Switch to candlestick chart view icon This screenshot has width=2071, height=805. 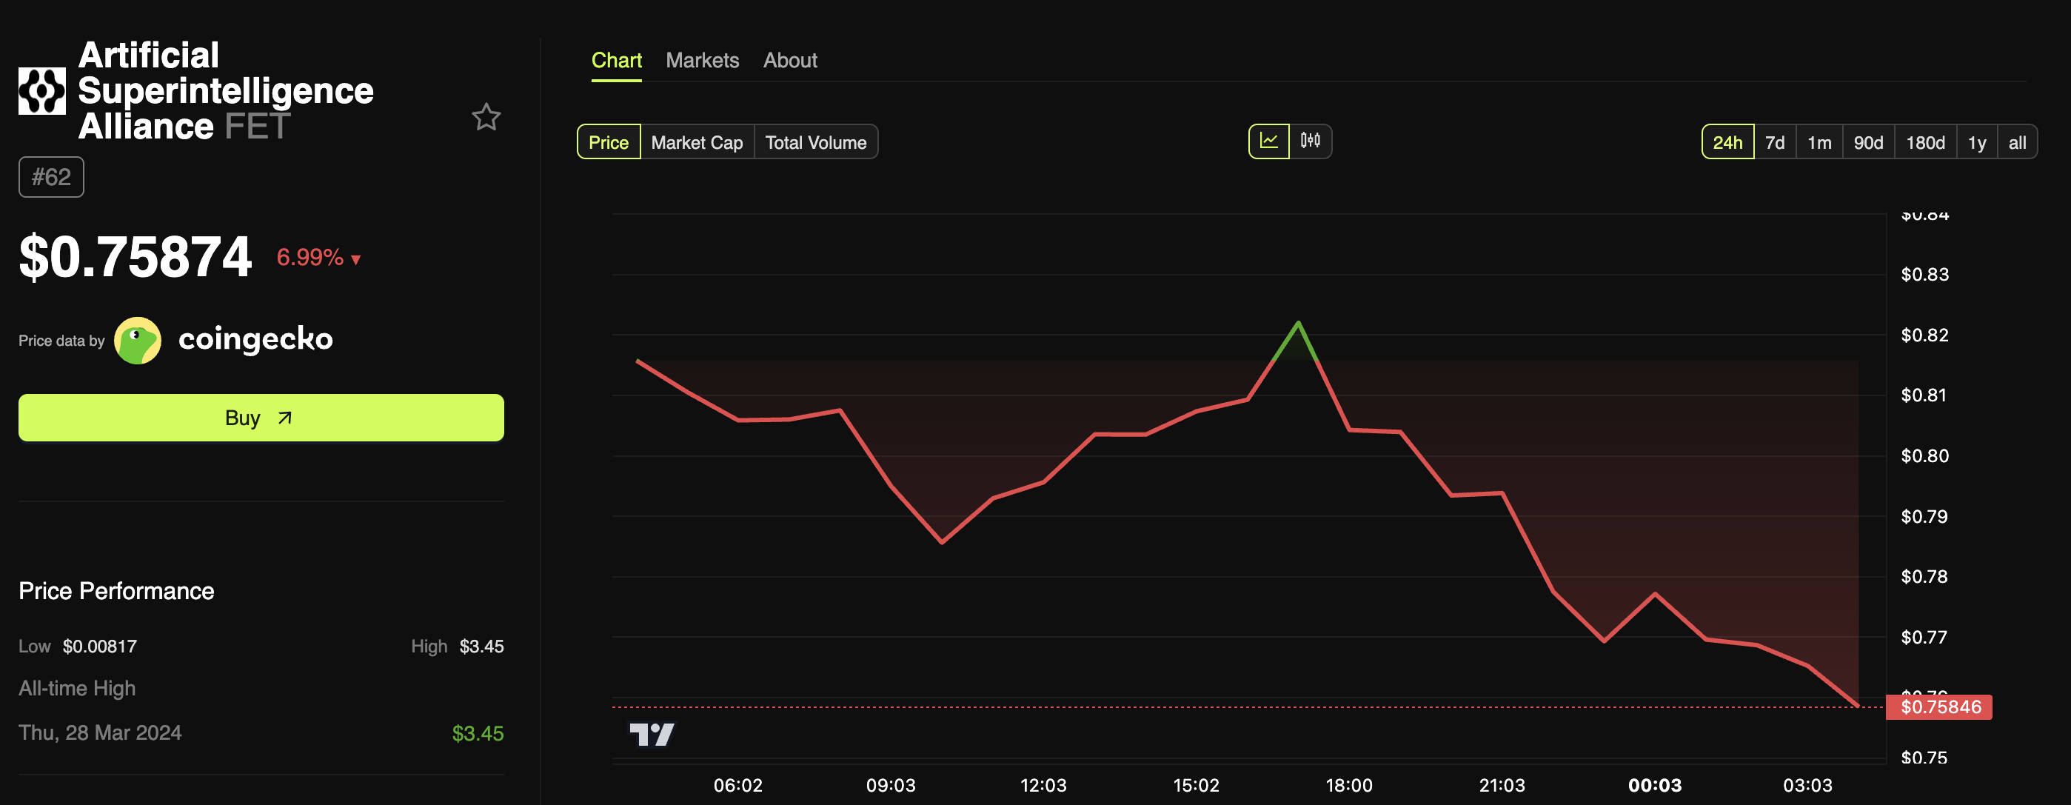point(1311,141)
